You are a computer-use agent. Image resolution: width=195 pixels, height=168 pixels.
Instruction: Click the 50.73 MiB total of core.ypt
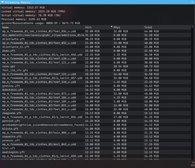(151, 66)
